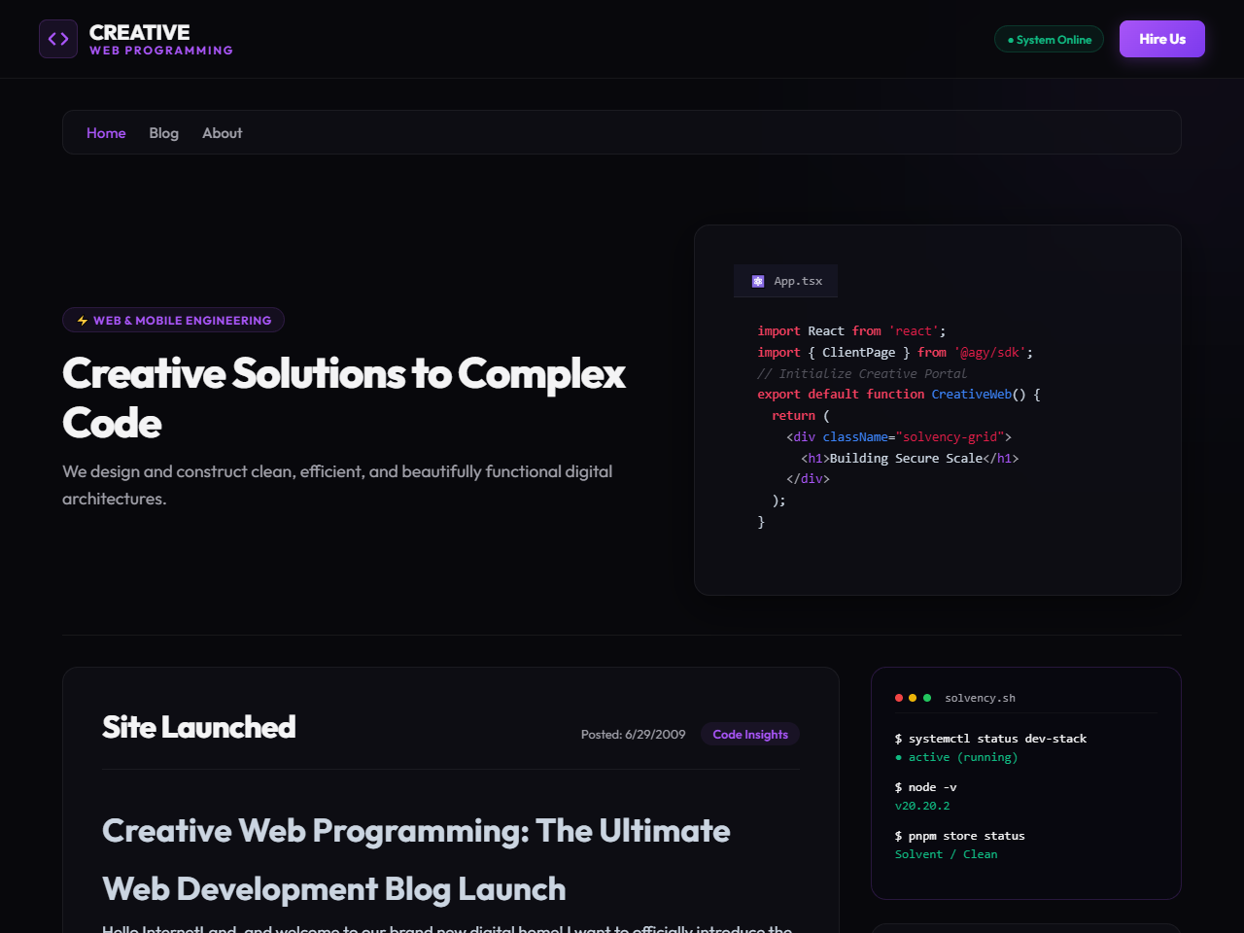The width and height of the screenshot is (1244, 933).
Task: Click the Site Launched post title
Action: (x=198, y=727)
